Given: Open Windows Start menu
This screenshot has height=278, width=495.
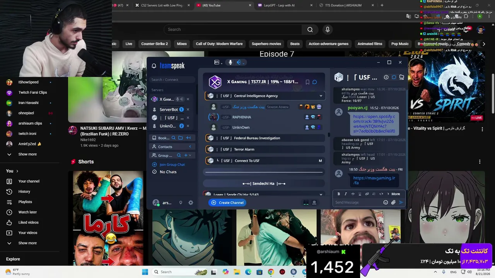Looking at the screenshot, I should (x=145, y=272).
